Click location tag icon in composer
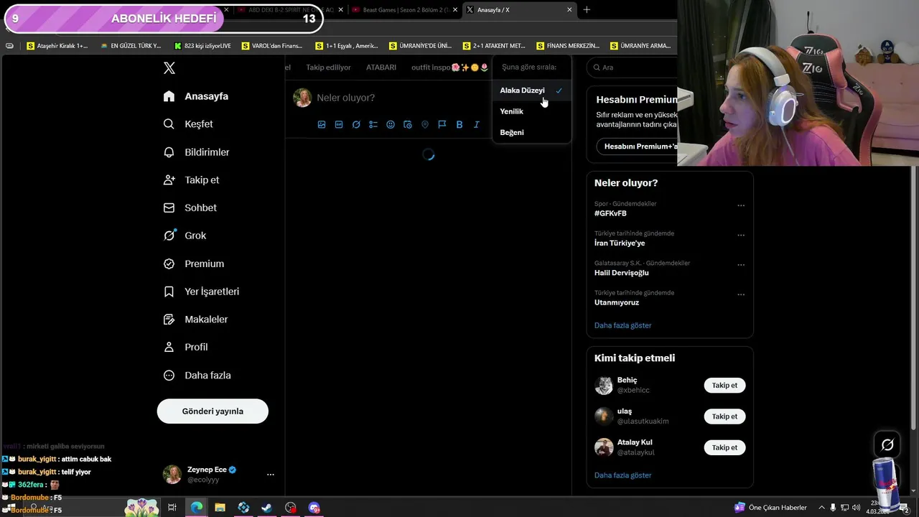919x517 pixels. point(425,124)
